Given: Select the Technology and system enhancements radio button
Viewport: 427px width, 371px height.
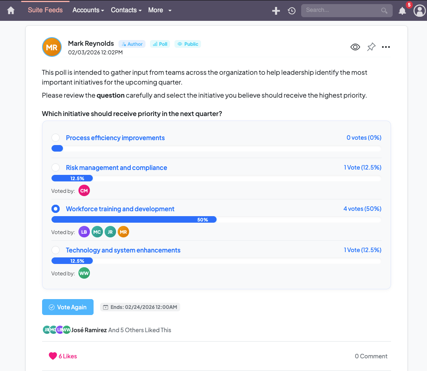Looking at the screenshot, I should coord(55,250).
